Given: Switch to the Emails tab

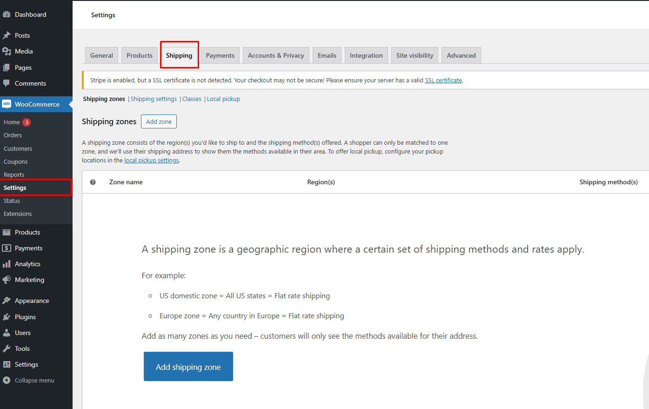Looking at the screenshot, I should (327, 55).
